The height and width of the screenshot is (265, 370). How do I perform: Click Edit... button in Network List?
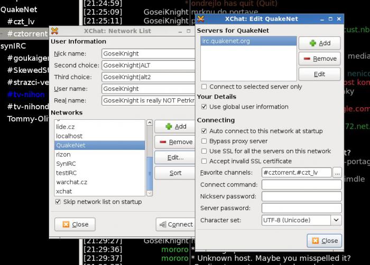pyautogui.click(x=175, y=157)
